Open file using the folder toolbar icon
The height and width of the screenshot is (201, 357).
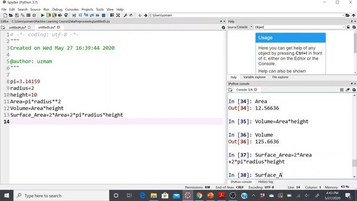[11, 15]
